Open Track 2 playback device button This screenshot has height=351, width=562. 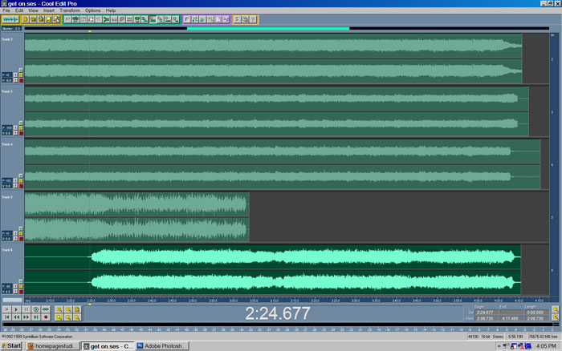(x=15, y=75)
